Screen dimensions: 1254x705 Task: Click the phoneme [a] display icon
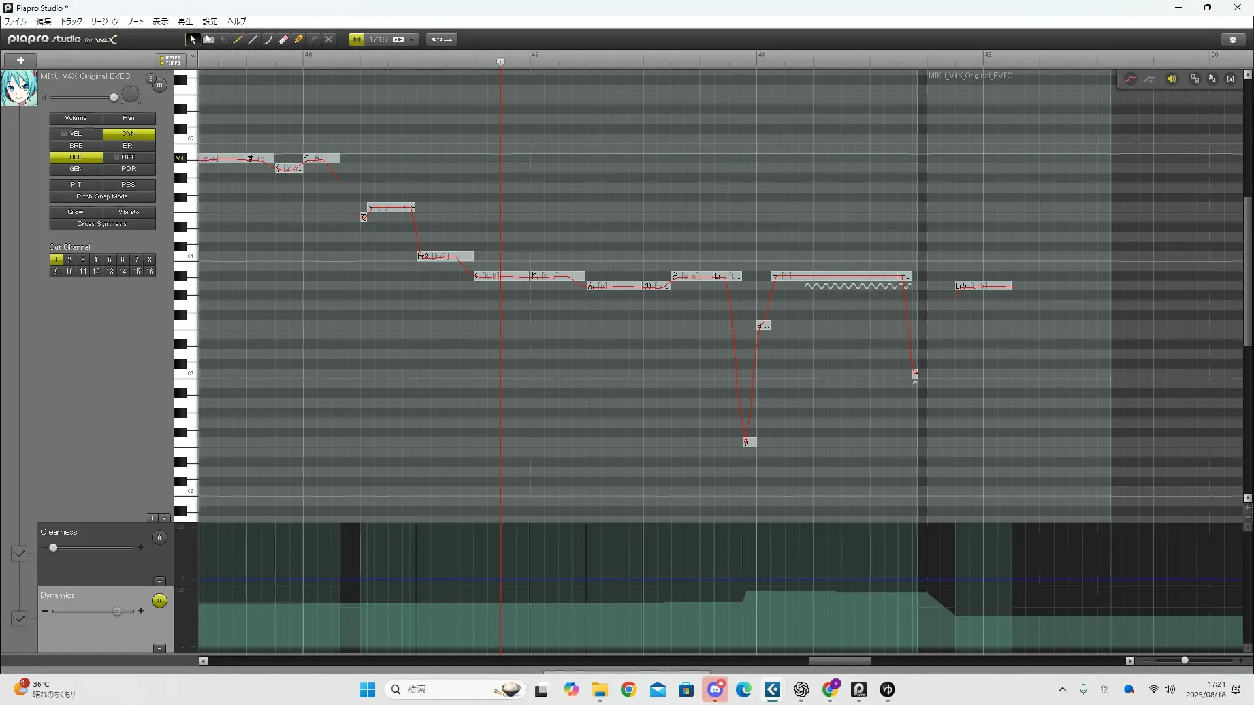click(1230, 79)
